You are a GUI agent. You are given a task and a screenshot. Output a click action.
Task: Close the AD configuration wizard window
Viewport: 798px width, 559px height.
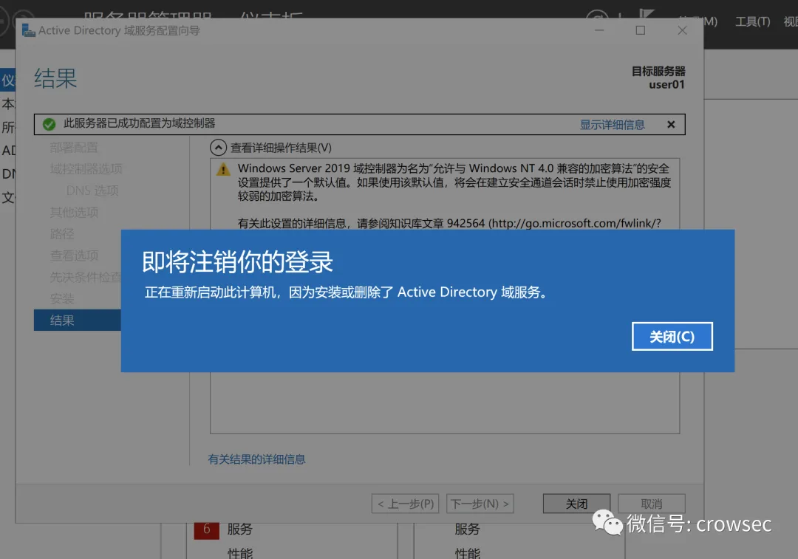pyautogui.click(x=682, y=30)
